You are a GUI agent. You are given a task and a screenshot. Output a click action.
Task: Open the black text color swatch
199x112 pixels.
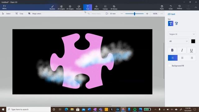[193, 41]
